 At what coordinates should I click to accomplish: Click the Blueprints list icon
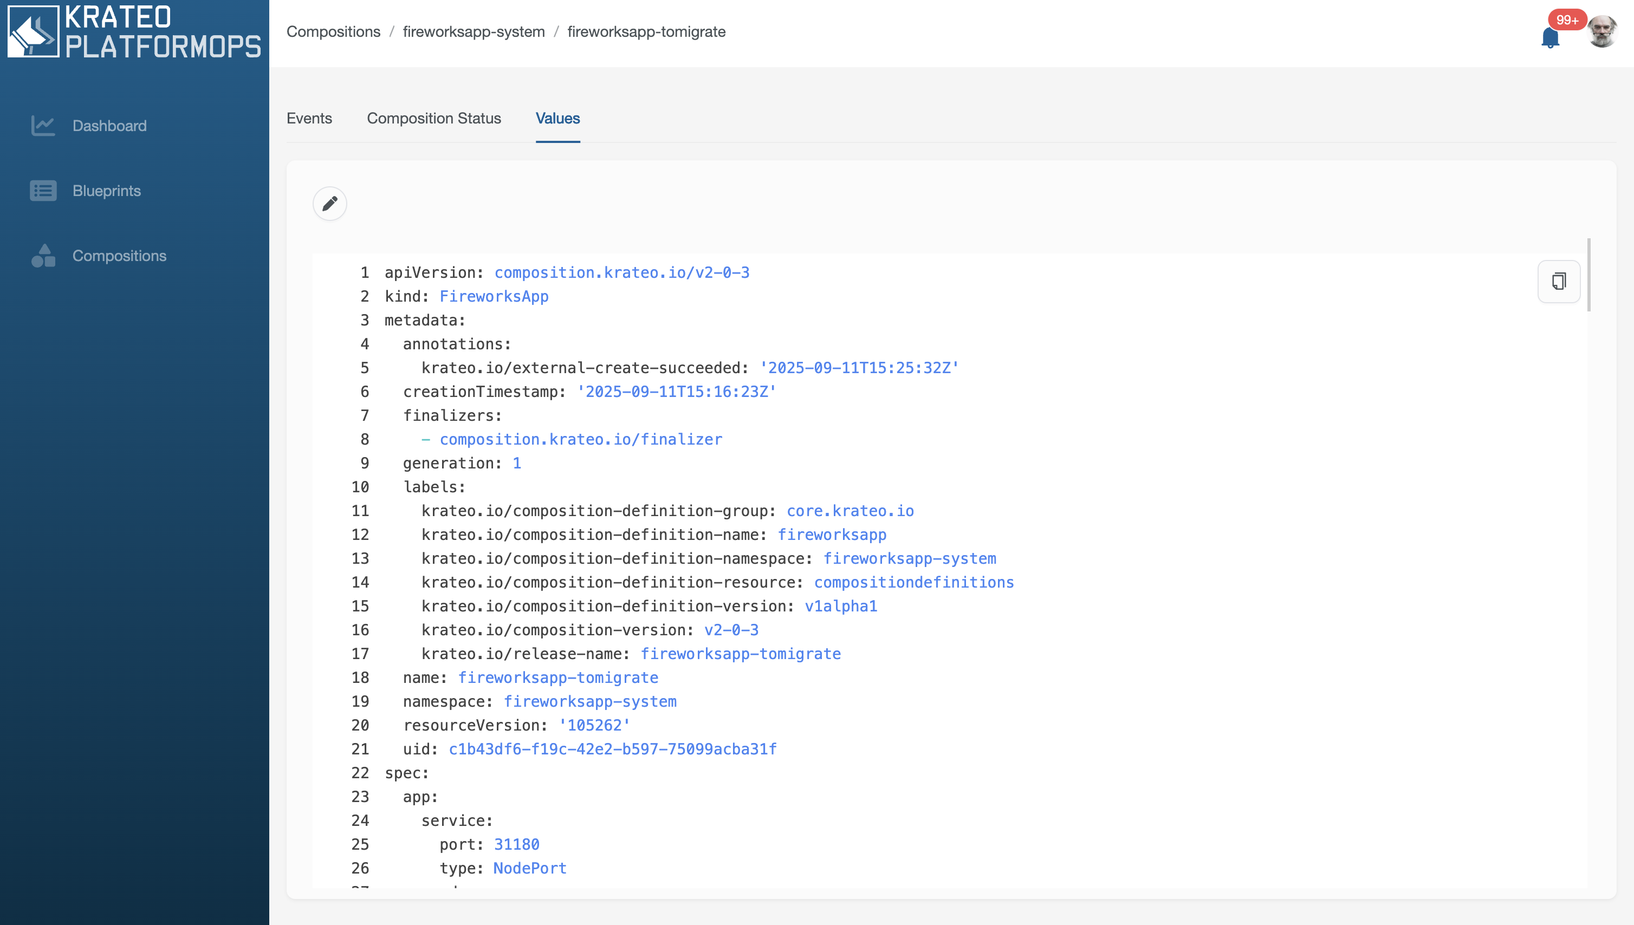[43, 191]
